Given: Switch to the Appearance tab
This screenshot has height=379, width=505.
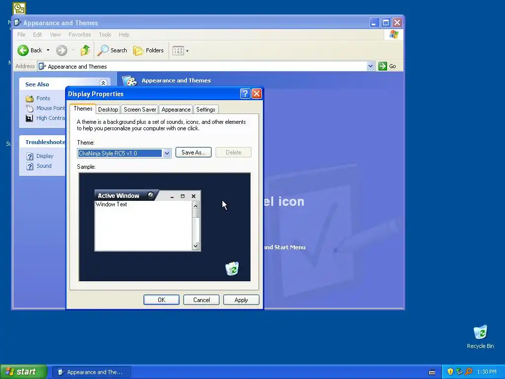Looking at the screenshot, I should pyautogui.click(x=176, y=110).
